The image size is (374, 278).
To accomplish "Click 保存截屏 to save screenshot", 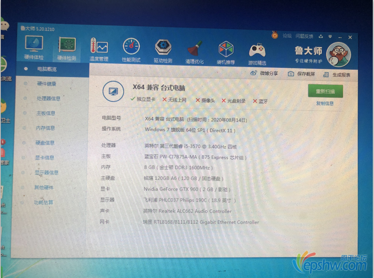I will [x=301, y=74].
